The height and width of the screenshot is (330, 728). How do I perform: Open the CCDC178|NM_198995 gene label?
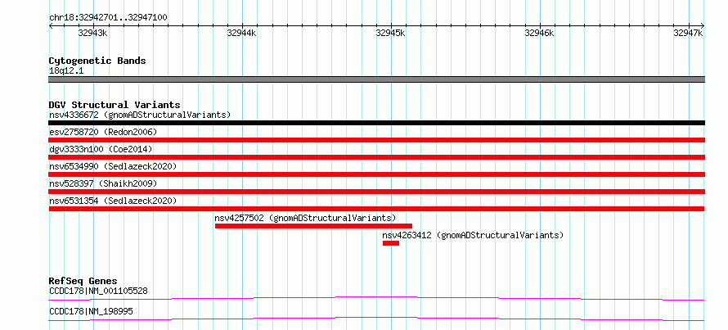coord(91,311)
